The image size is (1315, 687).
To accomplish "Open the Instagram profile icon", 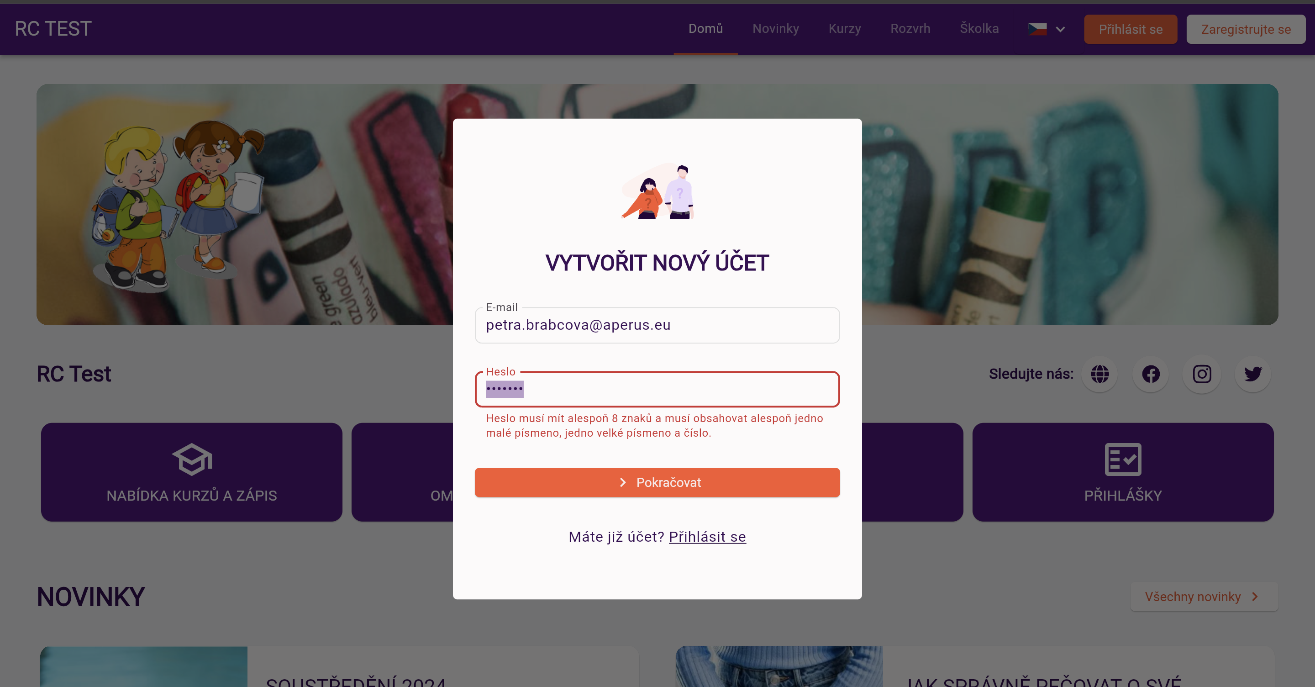I will pos(1202,374).
